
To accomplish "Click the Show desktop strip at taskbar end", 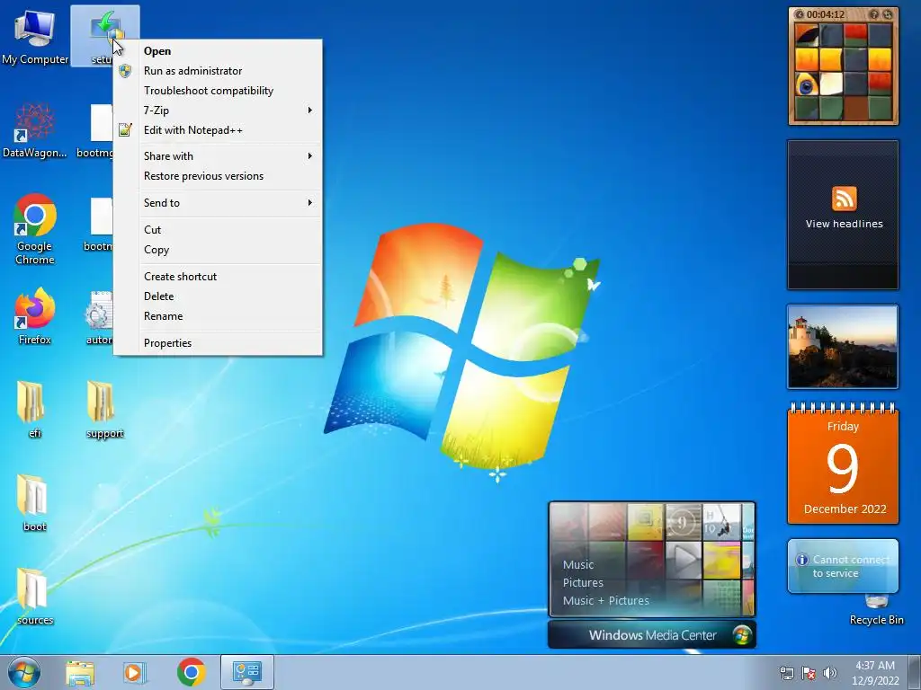I will 915,672.
